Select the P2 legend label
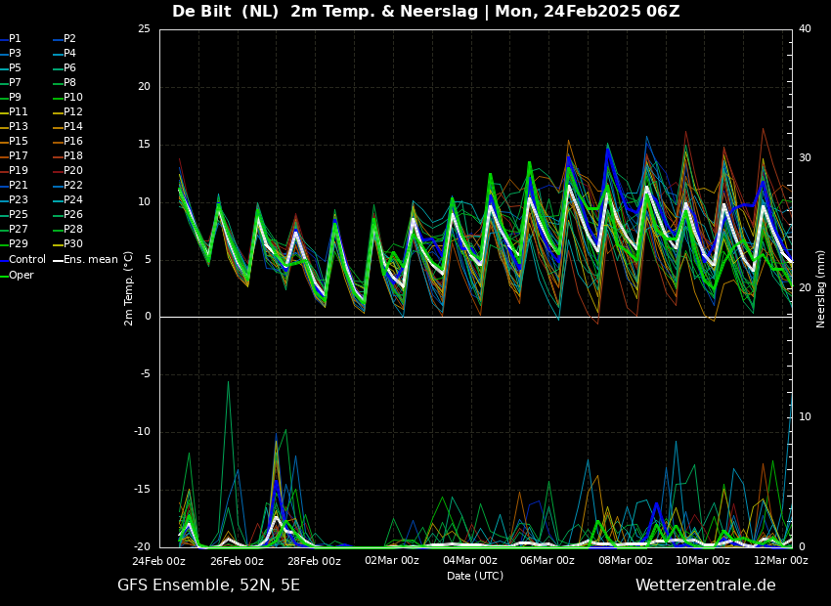Image resolution: width=831 pixels, height=606 pixels. tap(65, 39)
